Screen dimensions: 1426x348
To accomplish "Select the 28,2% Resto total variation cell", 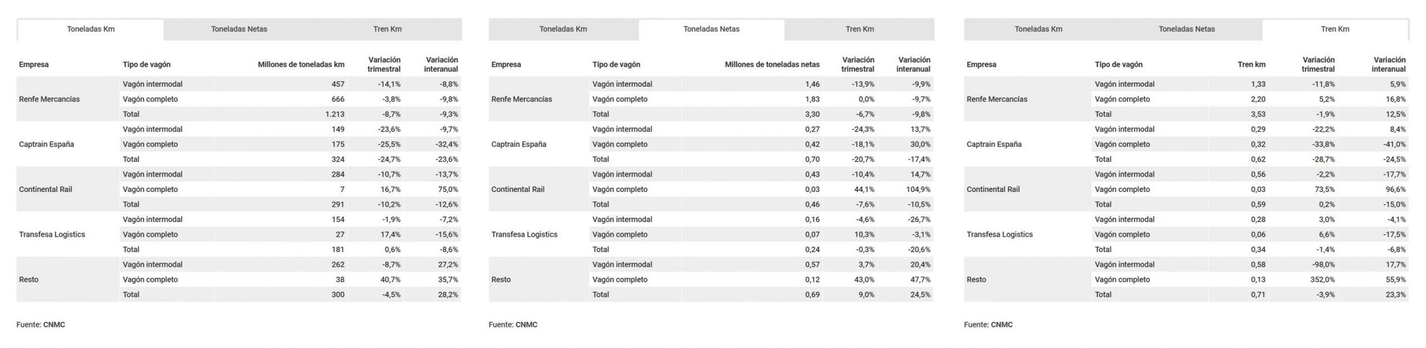I will (x=448, y=295).
